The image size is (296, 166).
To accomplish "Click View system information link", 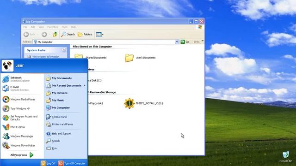I will (x=44, y=57).
